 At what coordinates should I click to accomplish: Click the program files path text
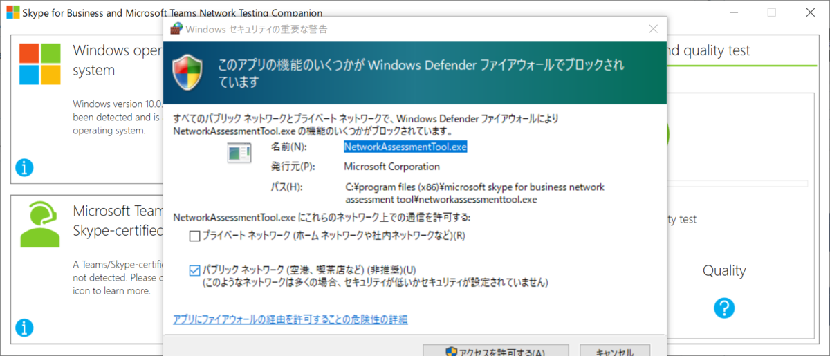[x=474, y=194]
